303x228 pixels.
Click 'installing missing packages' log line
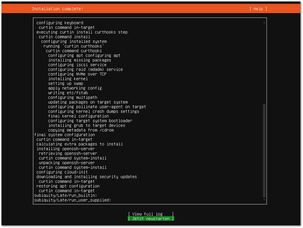coord(80,60)
